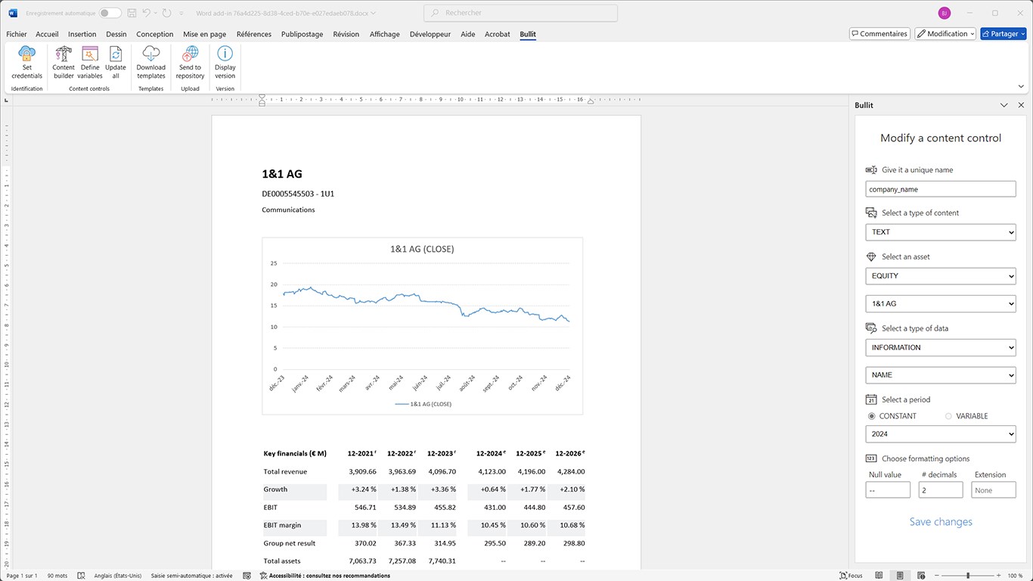Screen dimensions: 1033x581
Task: Switch to Web layout view
Action: [920, 576]
